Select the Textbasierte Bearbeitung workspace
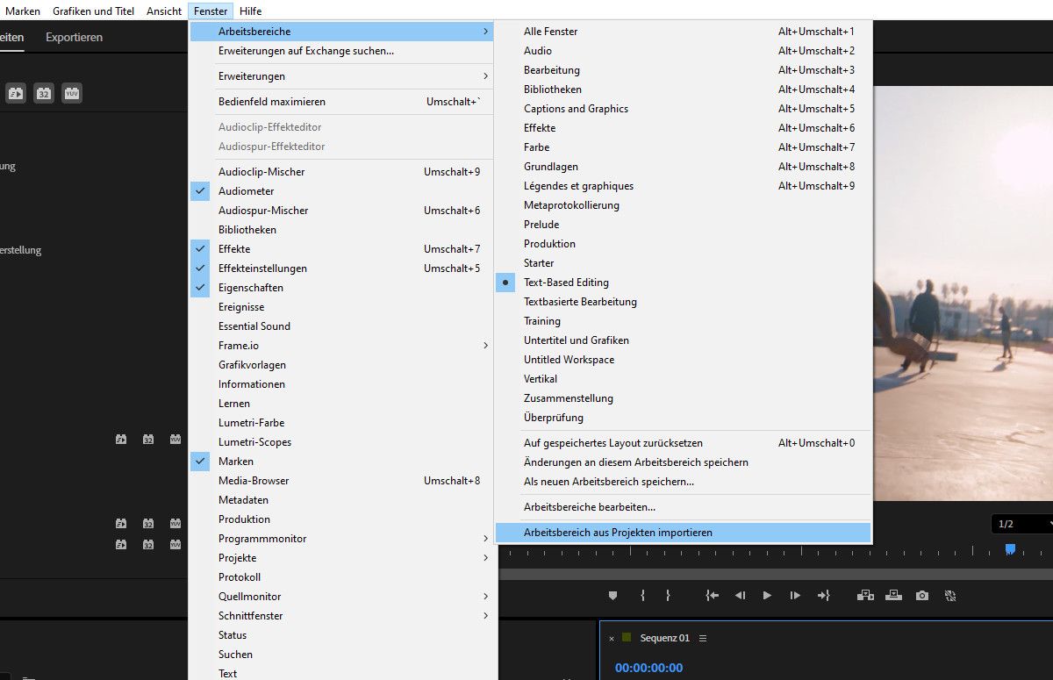This screenshot has width=1053, height=680. [x=683, y=302]
